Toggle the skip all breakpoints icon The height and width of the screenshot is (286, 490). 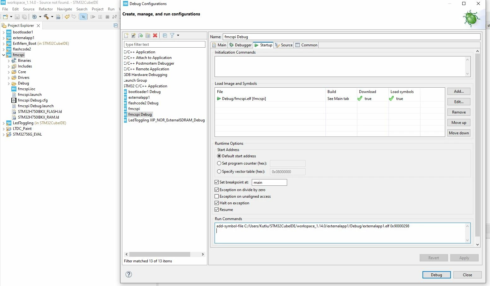pyautogui.click(x=83, y=17)
